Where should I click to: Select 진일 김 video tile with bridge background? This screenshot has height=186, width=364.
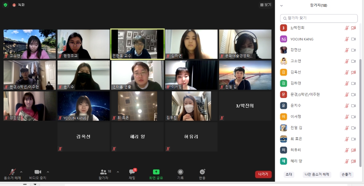coord(245,75)
